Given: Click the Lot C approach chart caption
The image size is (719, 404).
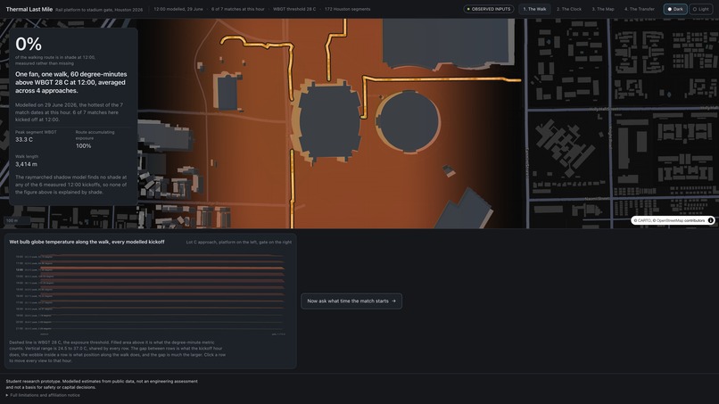Looking at the screenshot, I should (x=238, y=242).
